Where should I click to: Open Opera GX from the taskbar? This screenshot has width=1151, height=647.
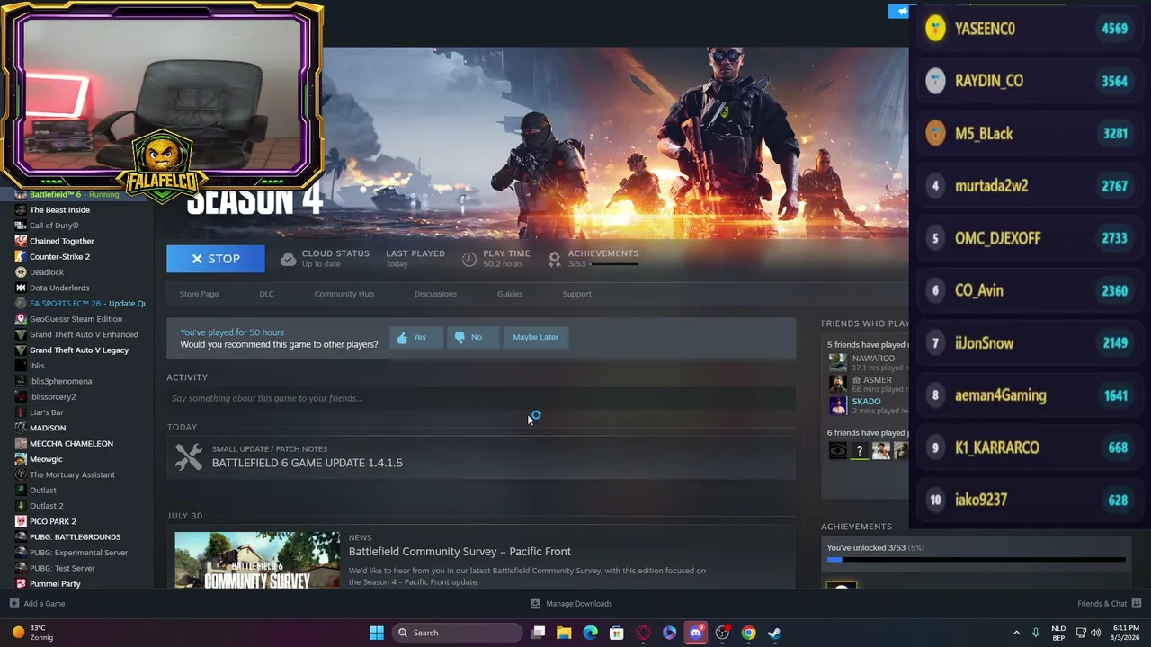click(643, 633)
